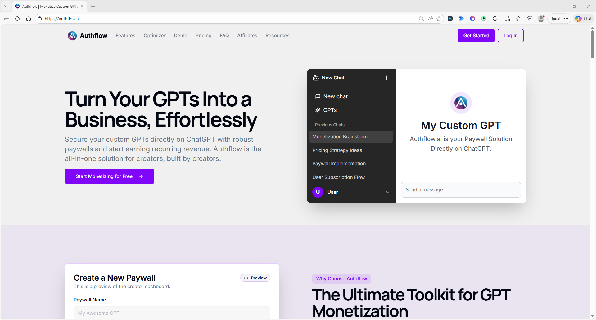
Task: Click the page vertical scrollbar thumb
Action: [592, 44]
